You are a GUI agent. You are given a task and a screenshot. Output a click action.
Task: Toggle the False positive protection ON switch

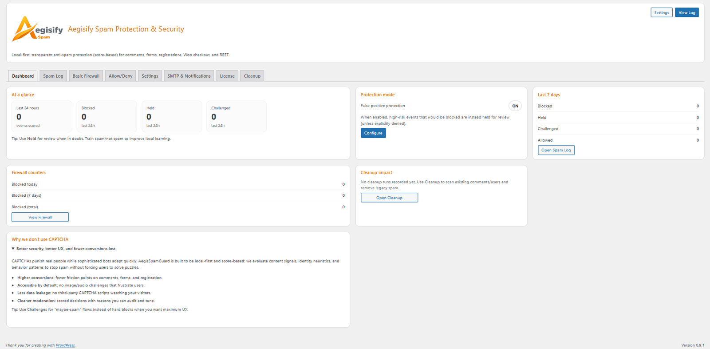[515, 106]
